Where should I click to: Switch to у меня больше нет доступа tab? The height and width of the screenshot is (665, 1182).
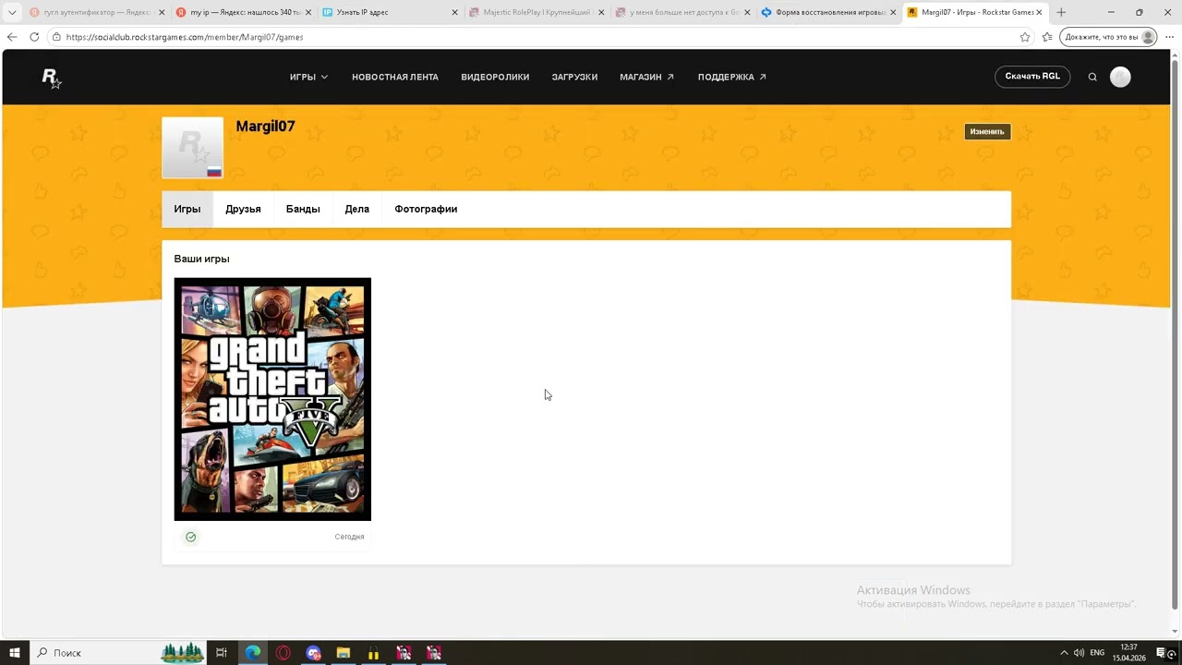[681, 13]
